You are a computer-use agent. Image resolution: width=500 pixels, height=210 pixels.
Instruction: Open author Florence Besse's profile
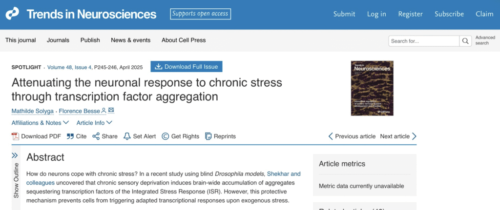pos(79,111)
